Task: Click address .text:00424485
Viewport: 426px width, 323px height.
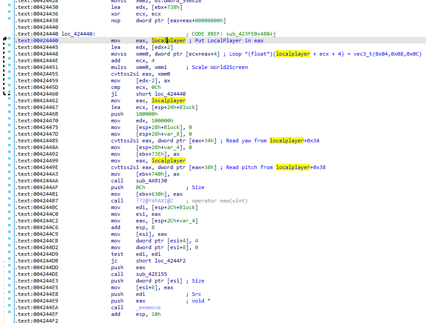Action: [x=36, y=141]
